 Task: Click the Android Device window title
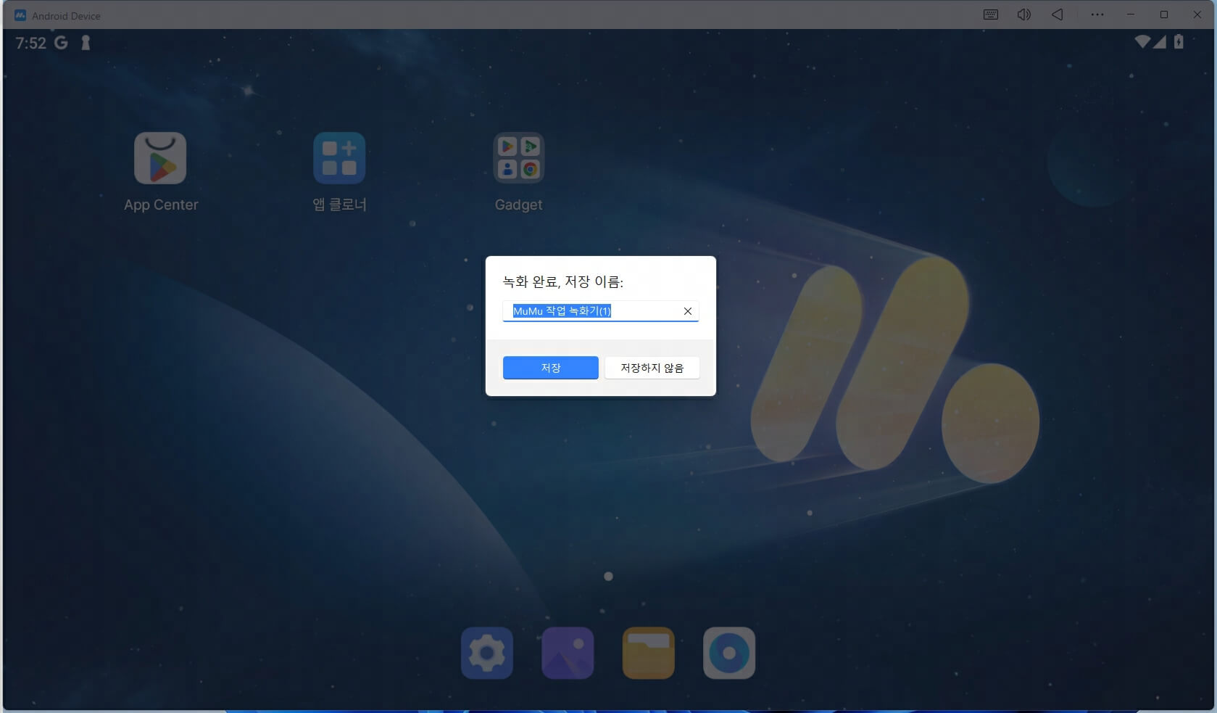(x=66, y=15)
